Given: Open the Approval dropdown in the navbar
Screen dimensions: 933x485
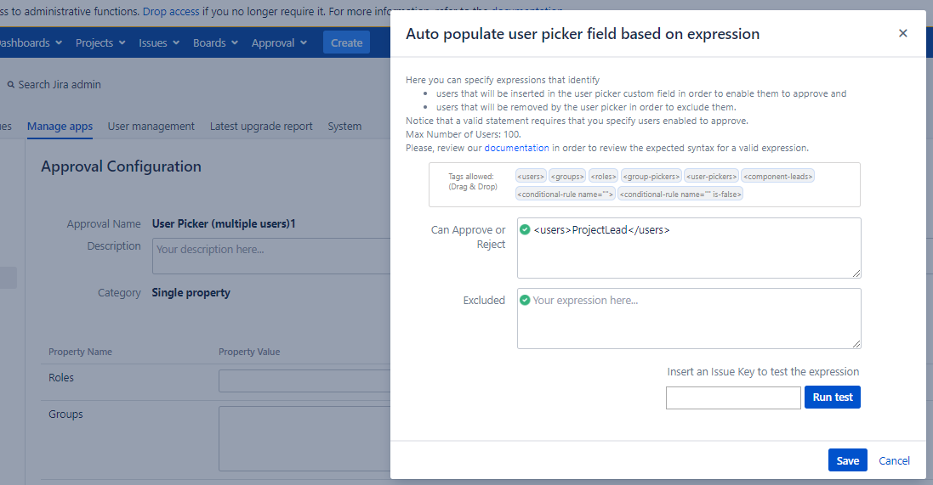Looking at the screenshot, I should point(279,42).
